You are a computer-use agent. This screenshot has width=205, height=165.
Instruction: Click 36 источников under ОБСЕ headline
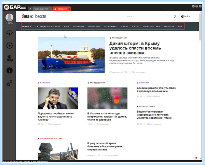coord(153,96)
